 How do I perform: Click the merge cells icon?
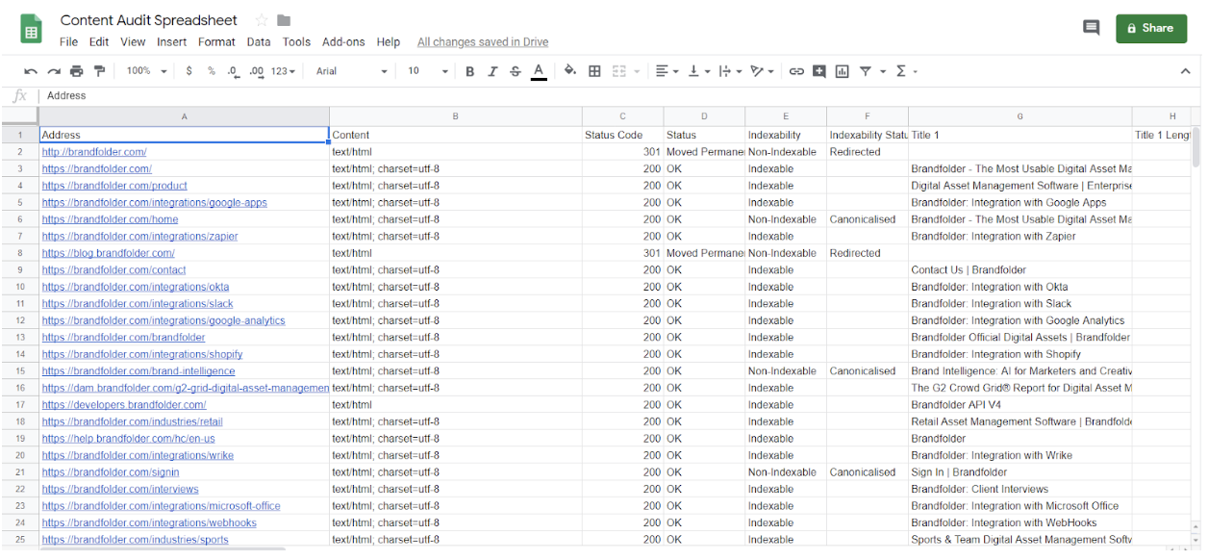[619, 71]
